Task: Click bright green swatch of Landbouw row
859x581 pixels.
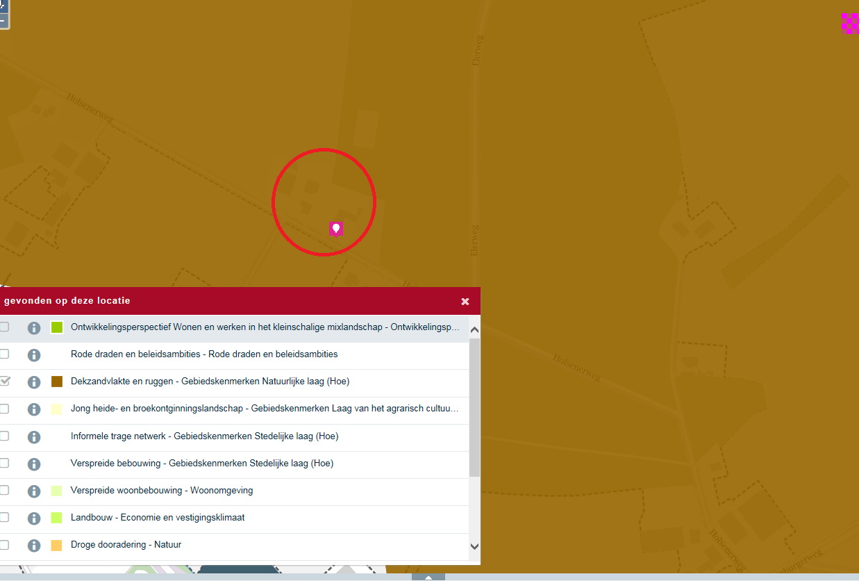Action: pyautogui.click(x=57, y=518)
